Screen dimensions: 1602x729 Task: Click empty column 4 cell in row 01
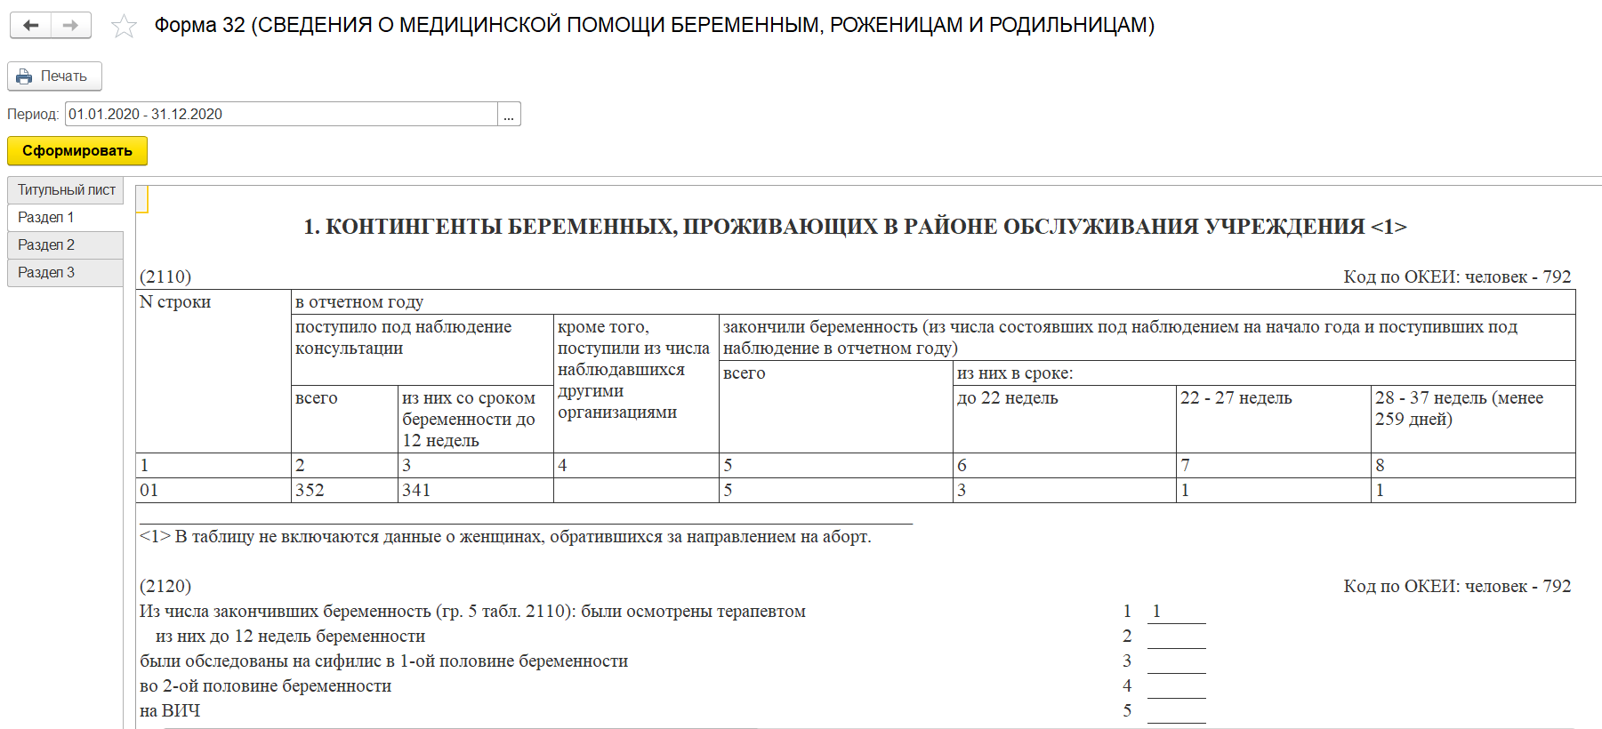tap(635, 491)
